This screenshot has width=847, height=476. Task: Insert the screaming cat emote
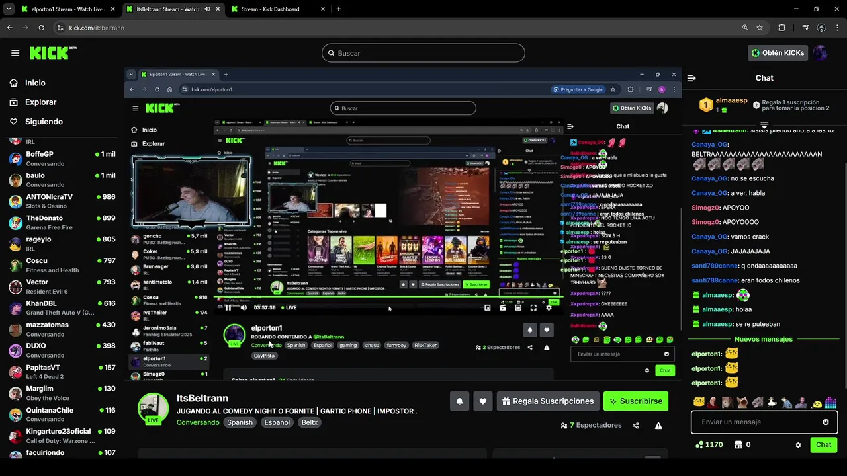[742, 402]
